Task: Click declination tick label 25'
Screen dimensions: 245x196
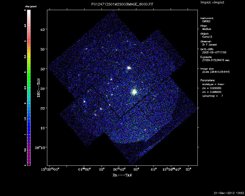Action: click(x=43, y=88)
